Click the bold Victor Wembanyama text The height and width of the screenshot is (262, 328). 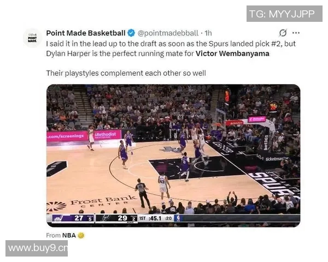tap(232, 53)
